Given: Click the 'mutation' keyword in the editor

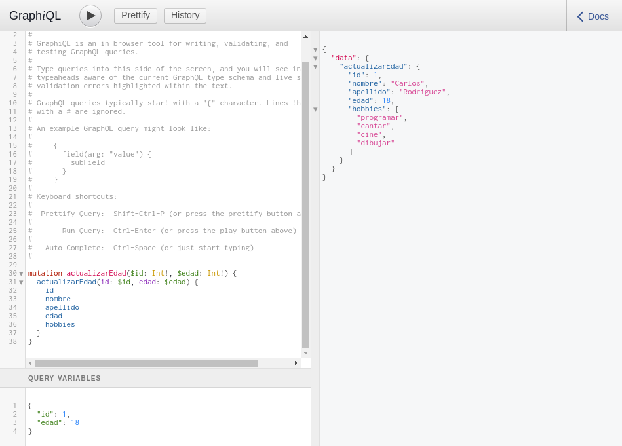Looking at the screenshot, I should pyautogui.click(x=45, y=273).
